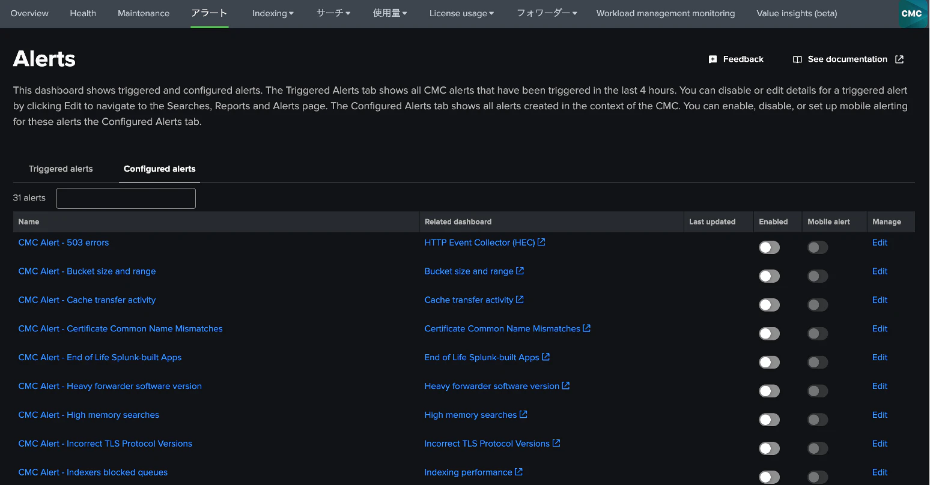
Task: Toggle mobile alert for 503 errors
Action: (818, 247)
